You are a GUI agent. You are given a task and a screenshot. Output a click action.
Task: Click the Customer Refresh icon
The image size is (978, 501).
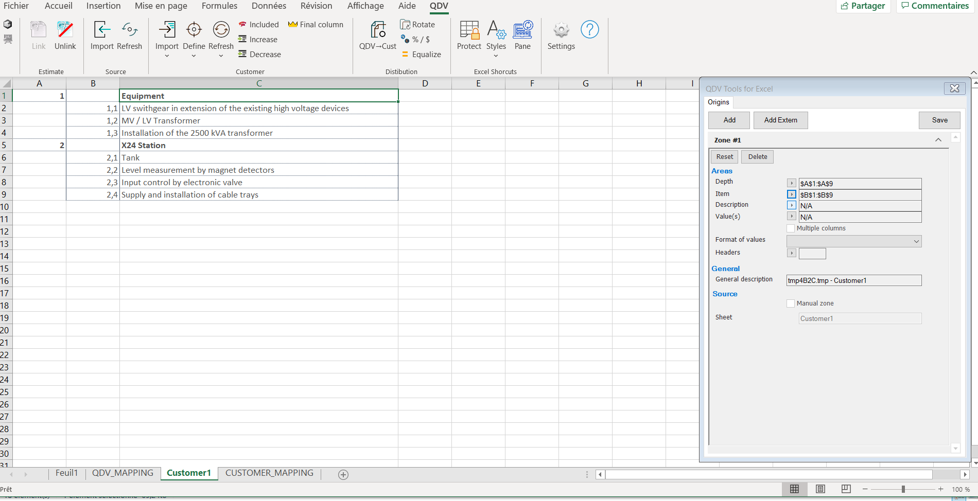(221, 30)
